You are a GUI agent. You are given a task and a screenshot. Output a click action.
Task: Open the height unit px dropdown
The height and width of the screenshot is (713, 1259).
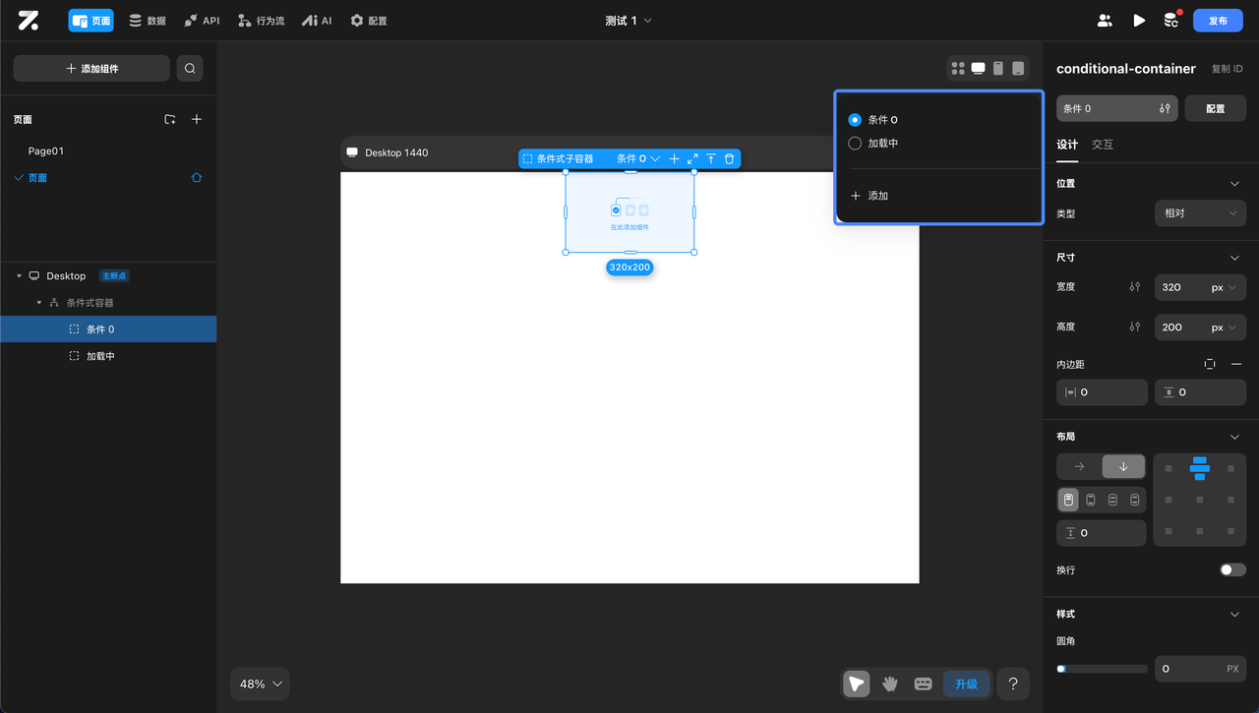1224,327
